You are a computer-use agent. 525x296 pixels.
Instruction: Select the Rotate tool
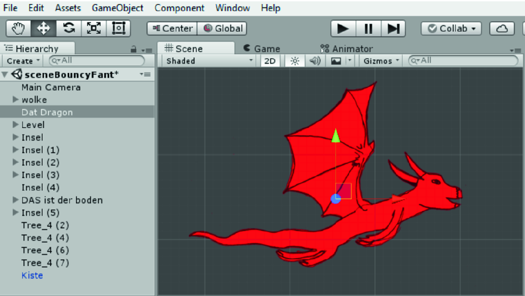click(68, 29)
